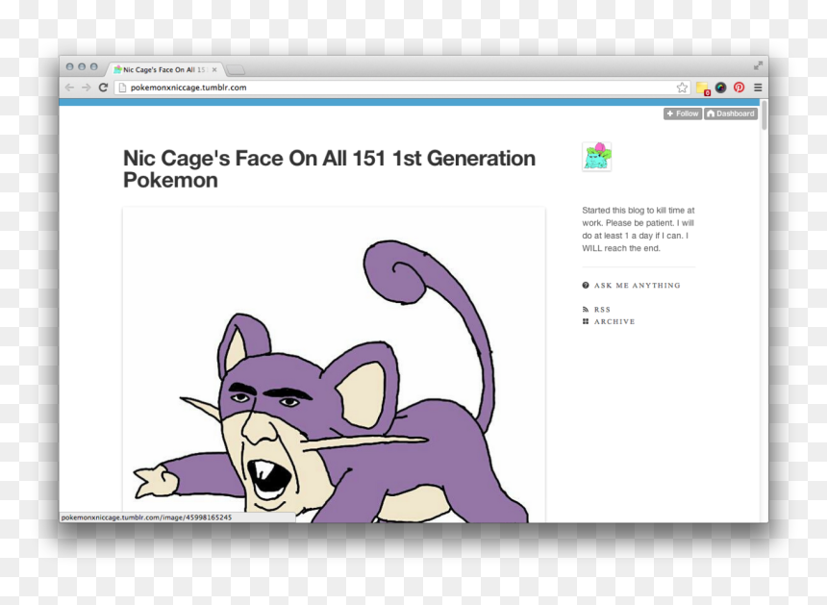This screenshot has width=827, height=605.
Task: Click the blog avatar Pokemon icon
Action: (596, 157)
